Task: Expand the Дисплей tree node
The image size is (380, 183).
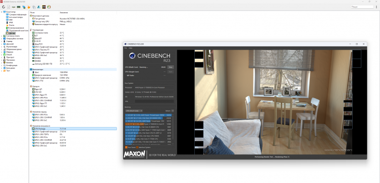Action: [x=1, y=44]
